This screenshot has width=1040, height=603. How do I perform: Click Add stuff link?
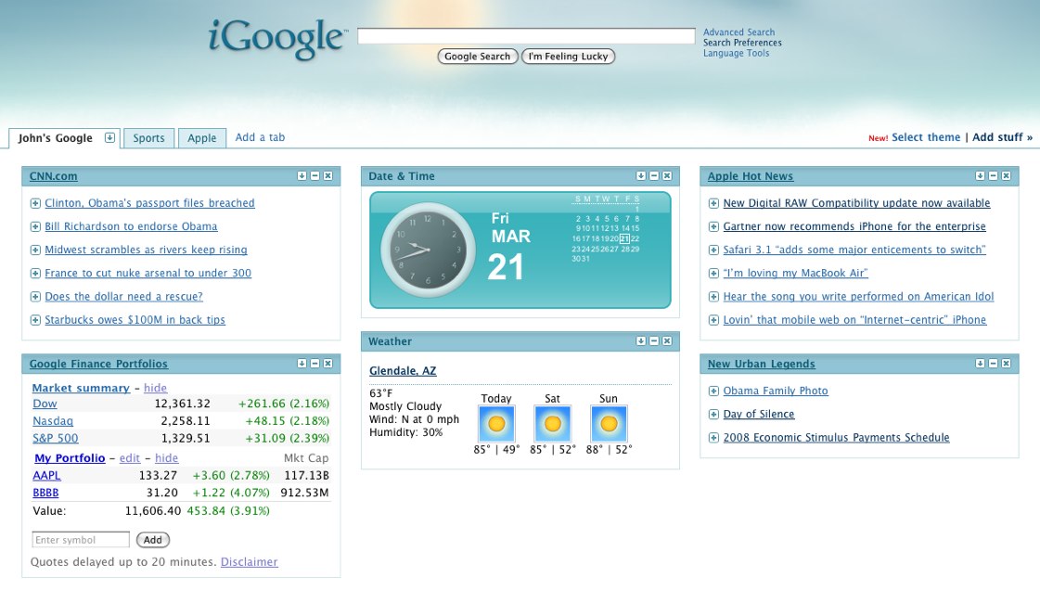pyautogui.click(x=1002, y=137)
